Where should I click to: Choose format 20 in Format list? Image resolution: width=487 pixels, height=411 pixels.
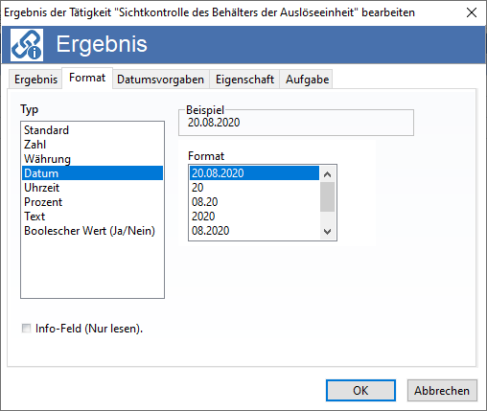coord(254,187)
